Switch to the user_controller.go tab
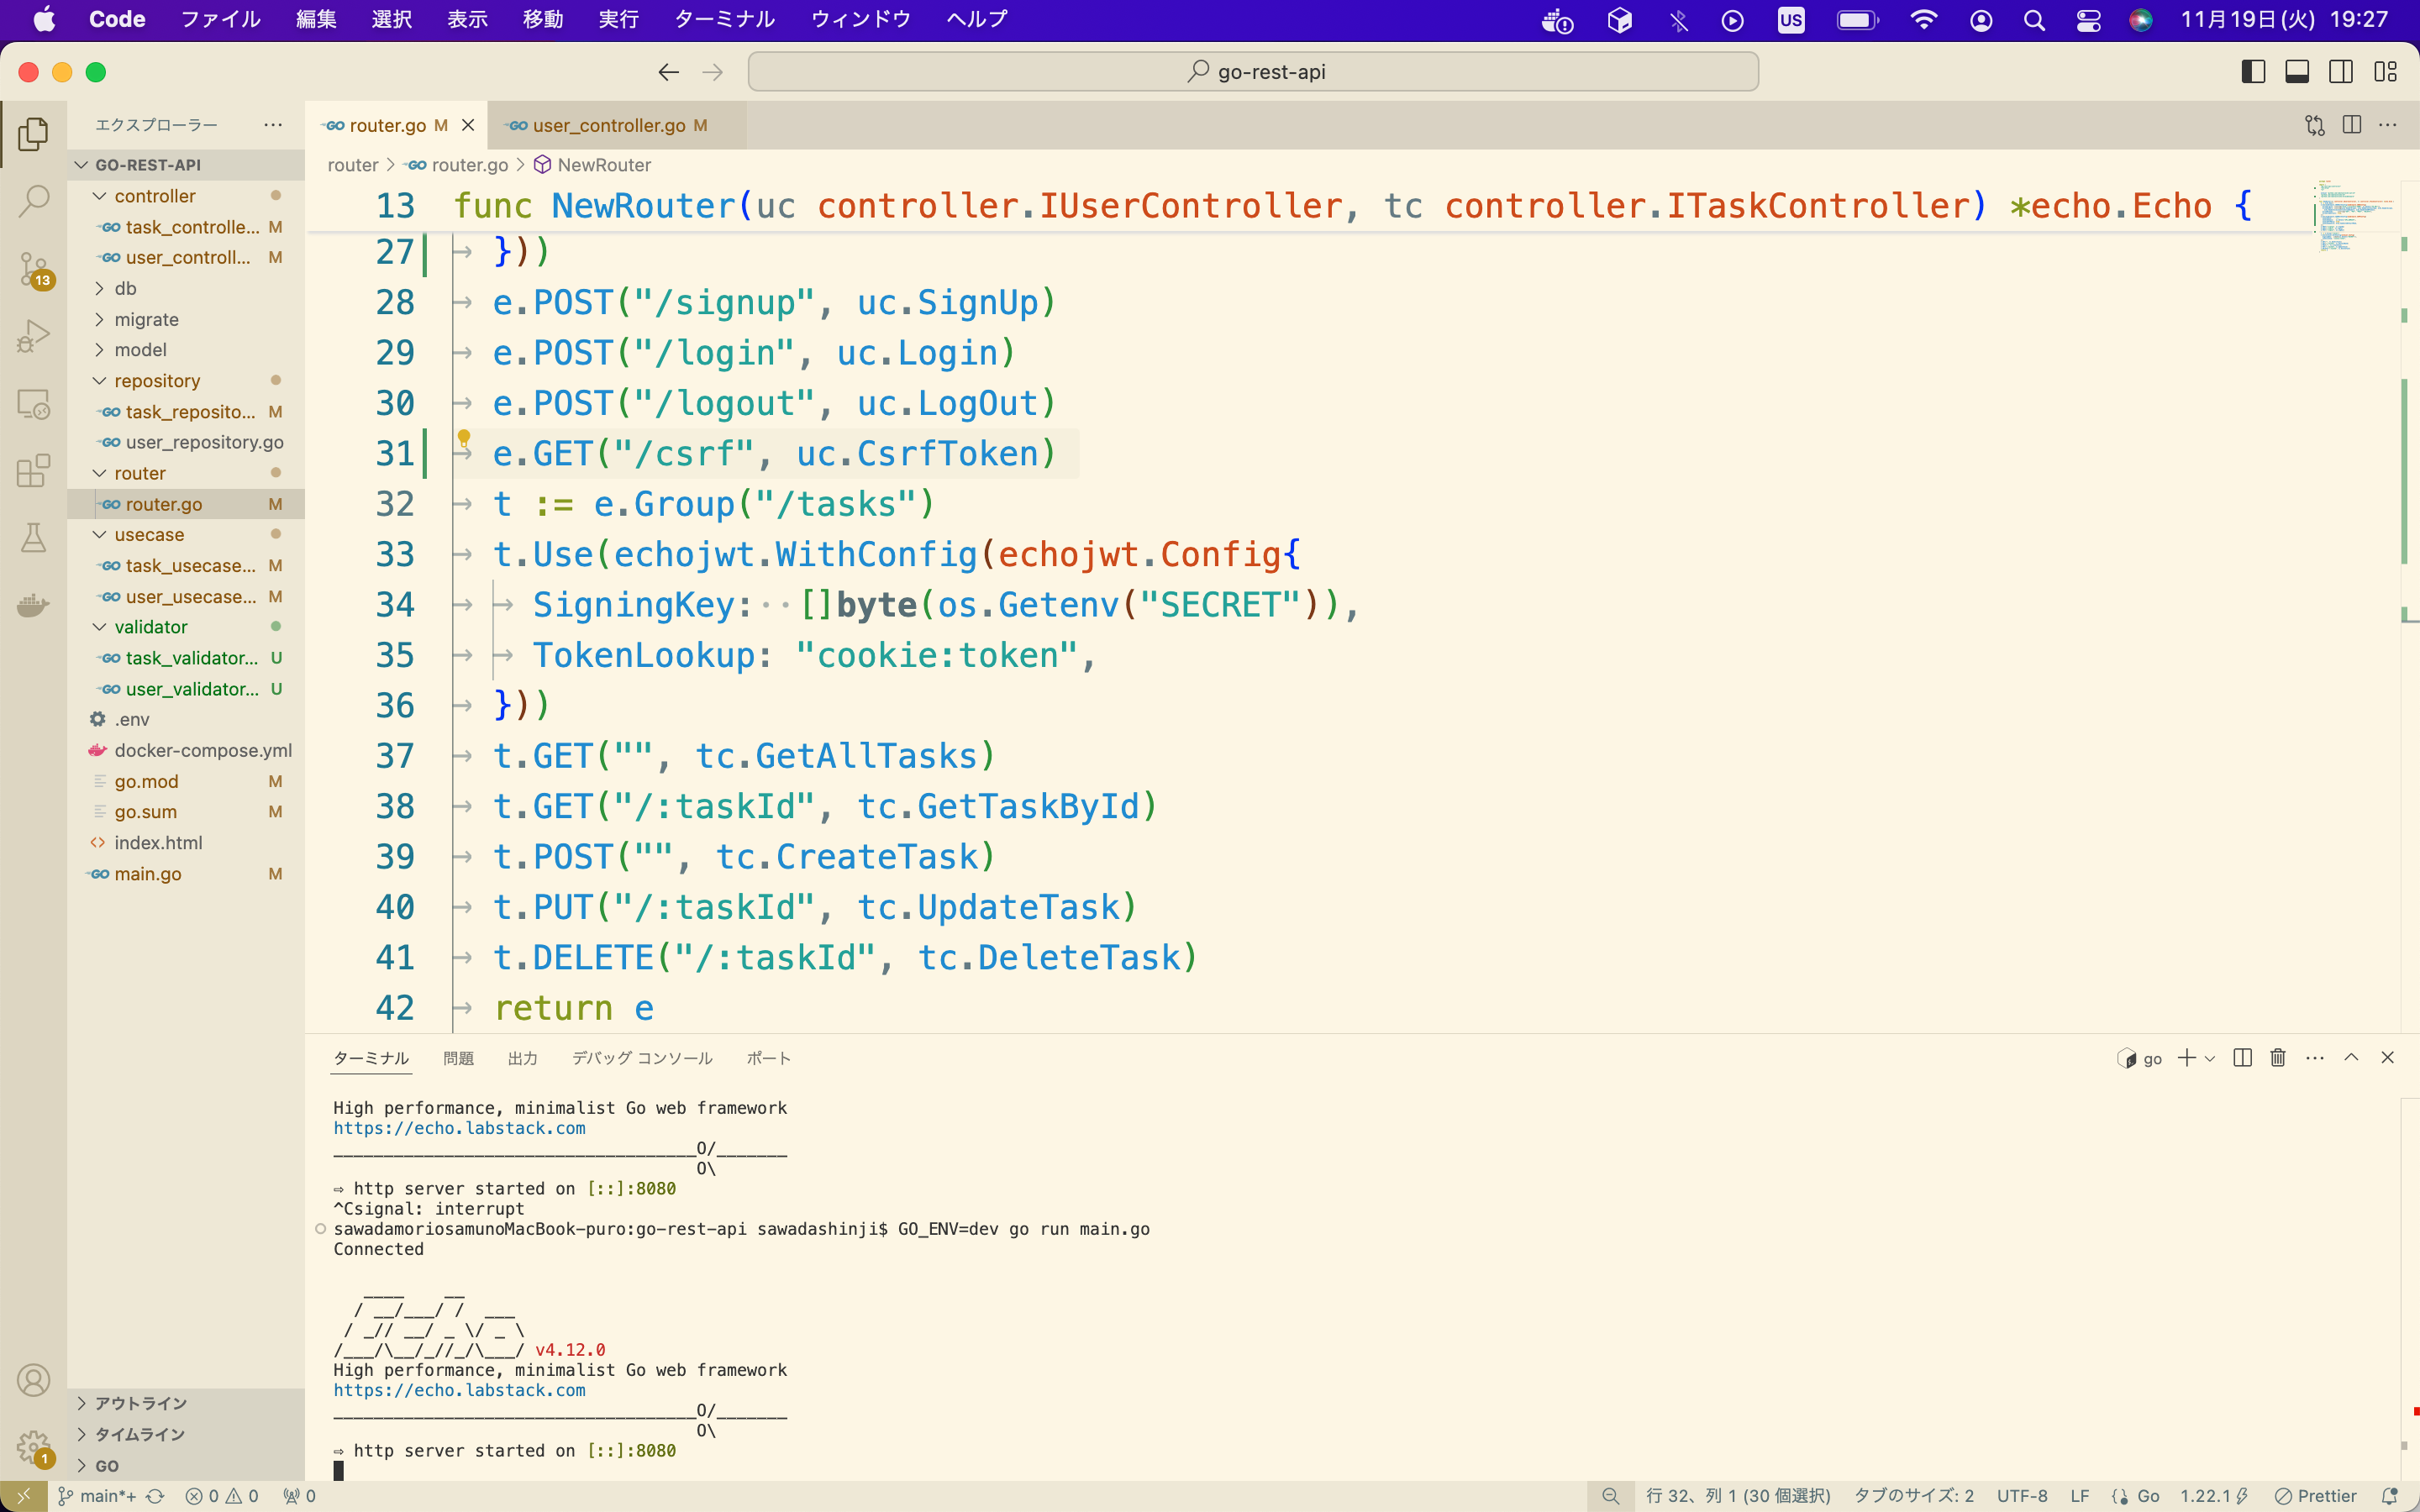The height and width of the screenshot is (1512, 2420). pyautogui.click(x=608, y=125)
